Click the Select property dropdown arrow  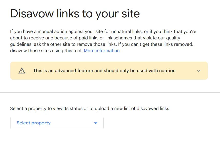point(96,123)
